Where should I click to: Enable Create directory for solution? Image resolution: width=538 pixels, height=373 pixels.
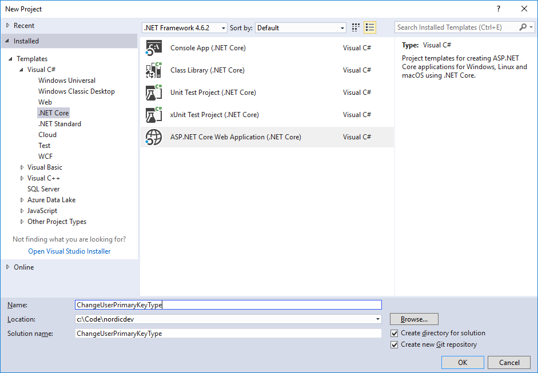point(394,332)
